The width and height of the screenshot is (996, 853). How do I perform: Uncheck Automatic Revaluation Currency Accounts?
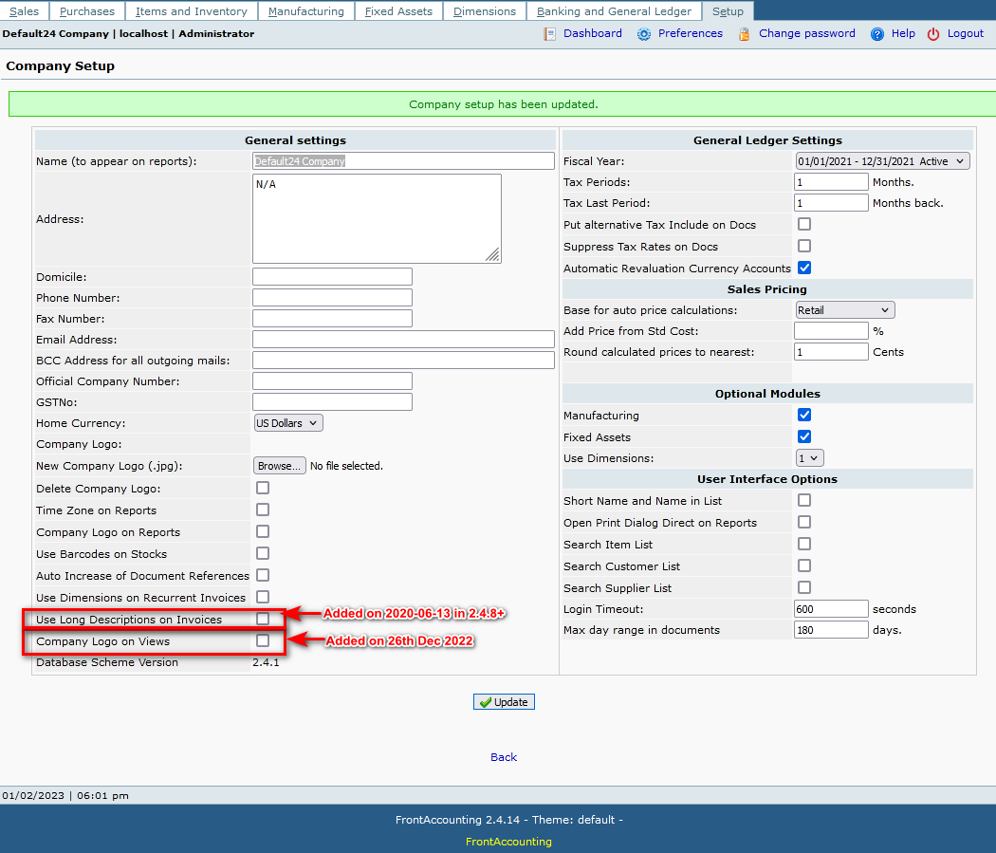click(804, 268)
